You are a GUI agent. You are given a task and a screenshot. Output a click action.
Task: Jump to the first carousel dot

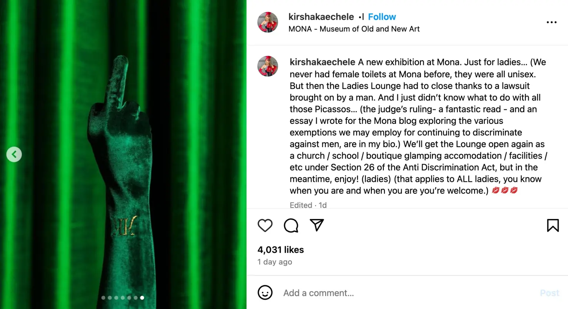pos(103,298)
